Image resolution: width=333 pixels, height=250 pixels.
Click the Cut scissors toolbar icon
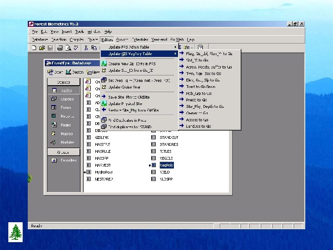tap(86, 47)
